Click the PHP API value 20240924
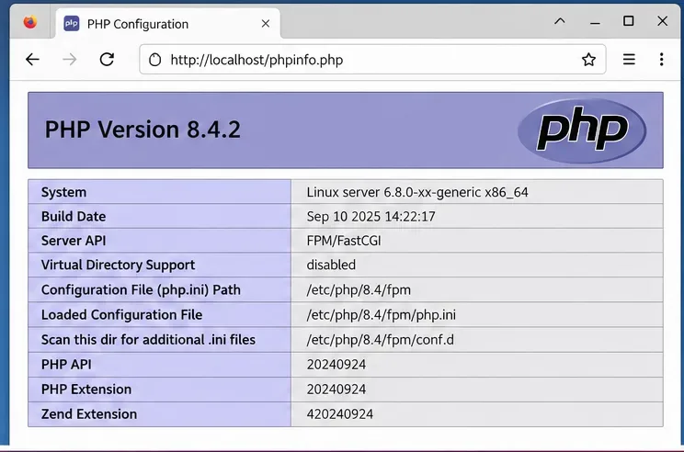684x452 pixels. click(x=336, y=365)
